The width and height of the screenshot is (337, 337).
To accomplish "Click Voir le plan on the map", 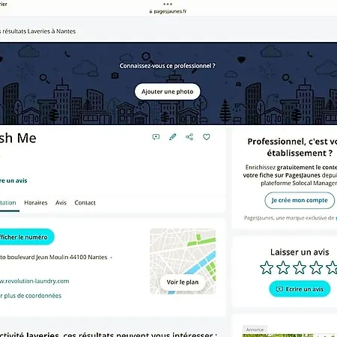I will coord(183,282).
